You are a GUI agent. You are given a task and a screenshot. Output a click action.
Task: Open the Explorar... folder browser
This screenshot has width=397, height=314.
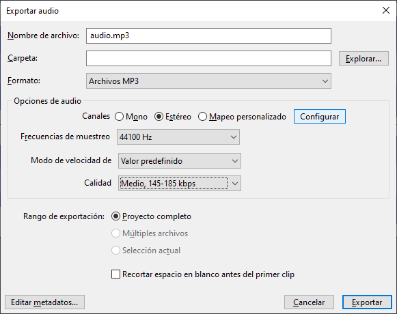[x=364, y=59]
